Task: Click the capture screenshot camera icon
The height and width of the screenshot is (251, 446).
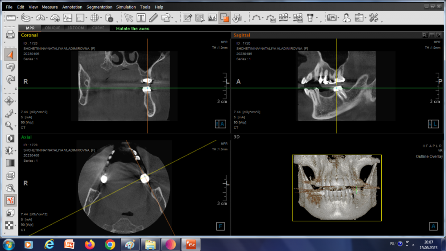Action: click(332, 18)
